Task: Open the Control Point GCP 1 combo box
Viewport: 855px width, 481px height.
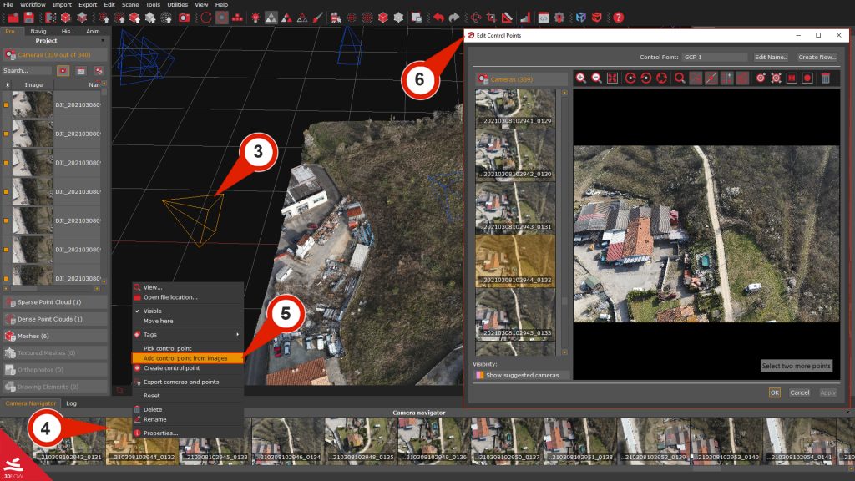Action: (715, 58)
